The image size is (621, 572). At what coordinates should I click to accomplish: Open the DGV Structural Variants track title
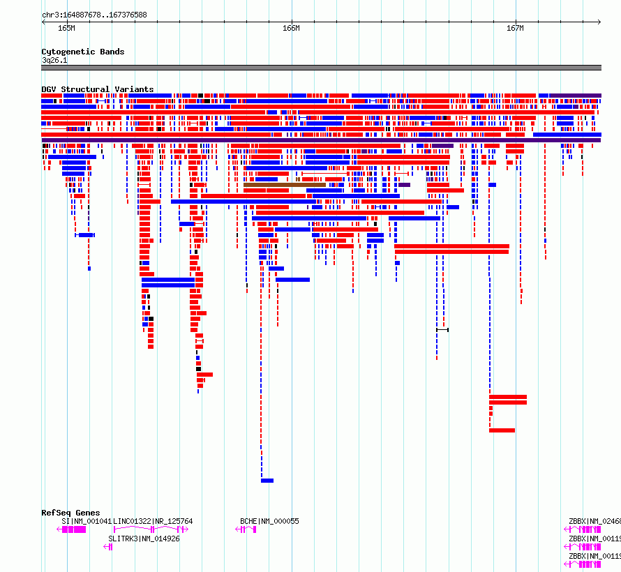(98, 89)
